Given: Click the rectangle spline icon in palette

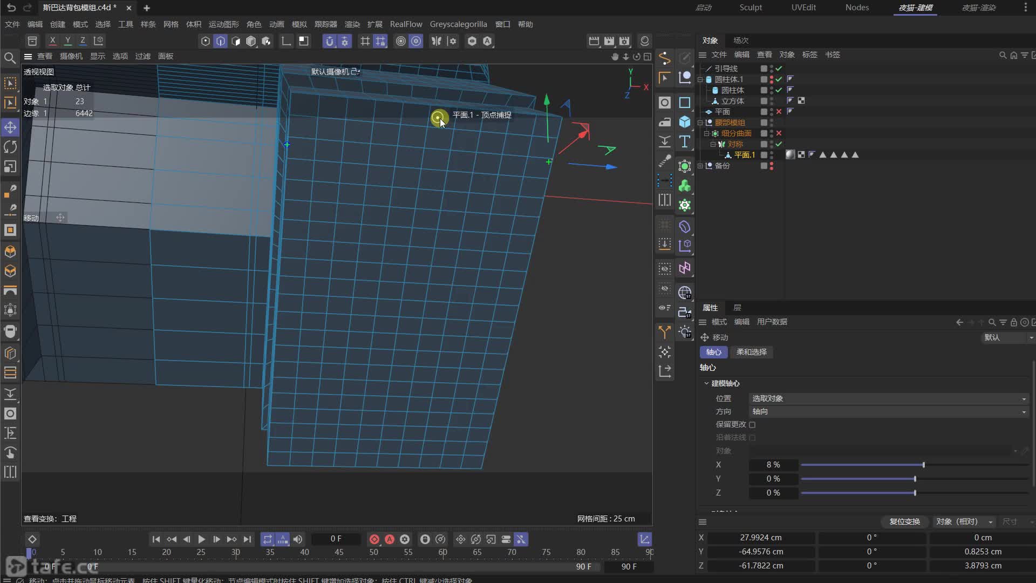Looking at the screenshot, I should click(x=685, y=102).
